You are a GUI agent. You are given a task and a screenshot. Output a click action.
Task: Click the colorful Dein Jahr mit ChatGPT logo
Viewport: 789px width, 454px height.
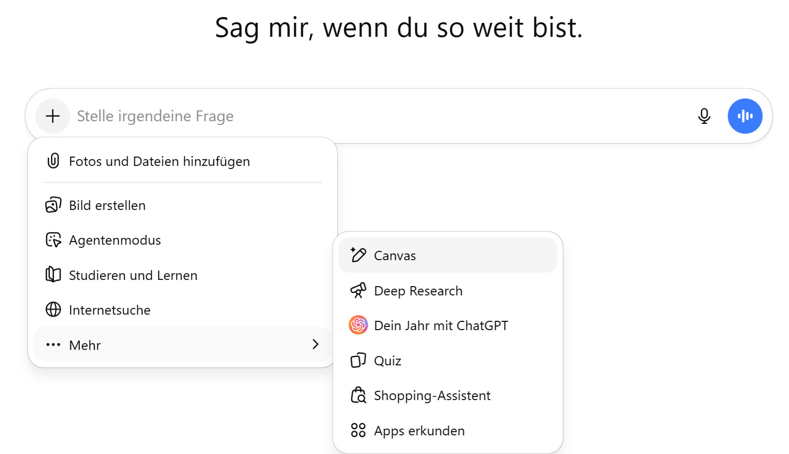point(358,325)
